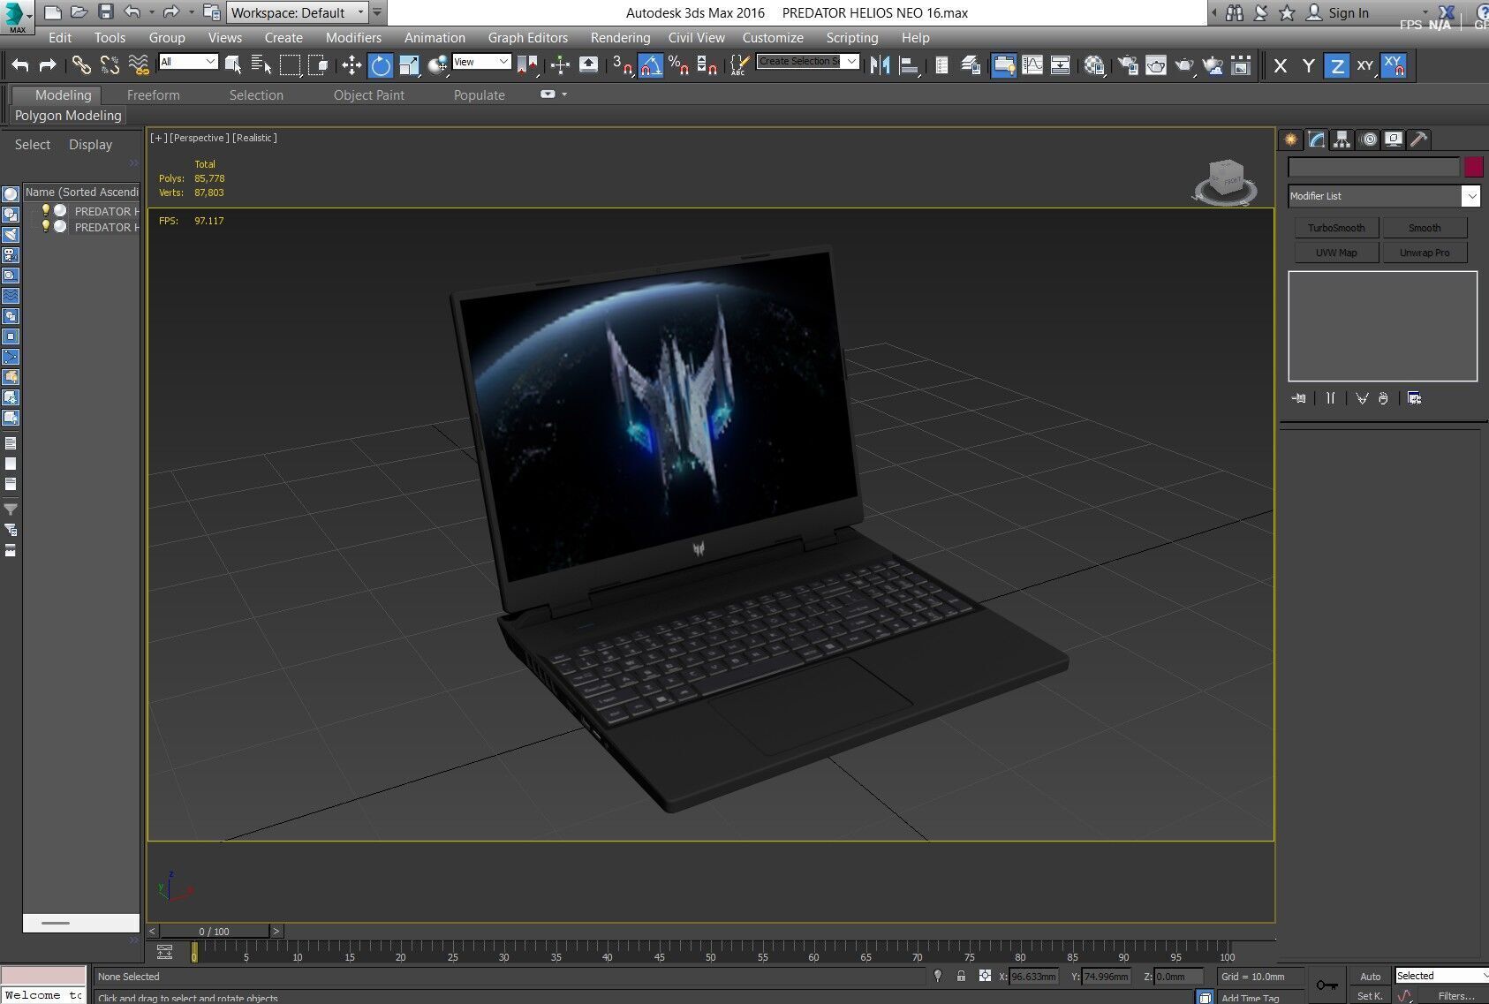The width and height of the screenshot is (1489, 1004).
Task: Restrict transforms to the X axis
Action: [x=1281, y=65]
